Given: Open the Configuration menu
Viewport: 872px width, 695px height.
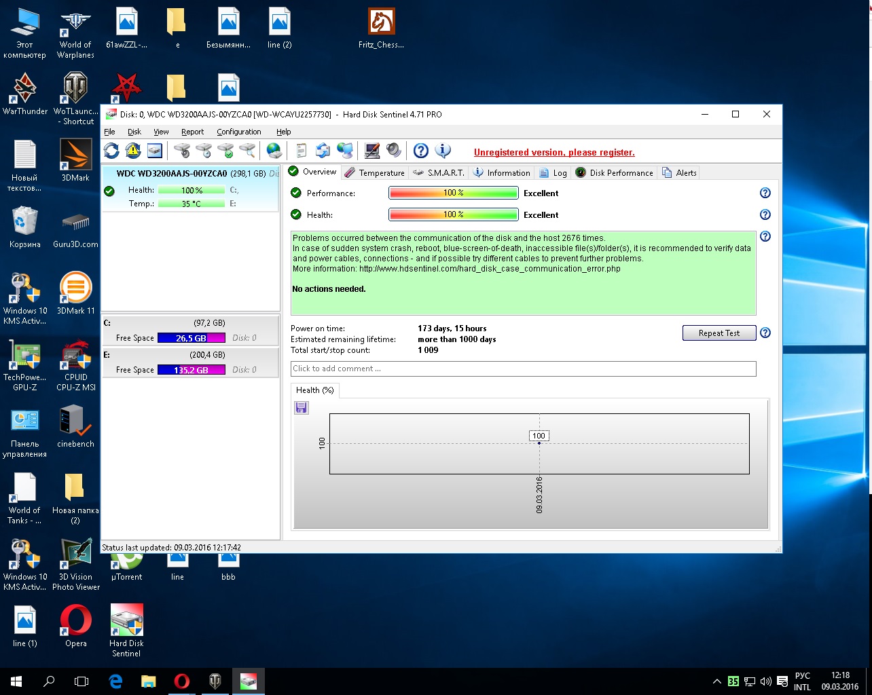Looking at the screenshot, I should click(x=238, y=132).
